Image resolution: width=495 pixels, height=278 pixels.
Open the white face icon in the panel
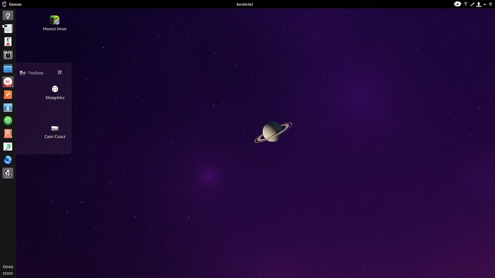tap(55, 89)
